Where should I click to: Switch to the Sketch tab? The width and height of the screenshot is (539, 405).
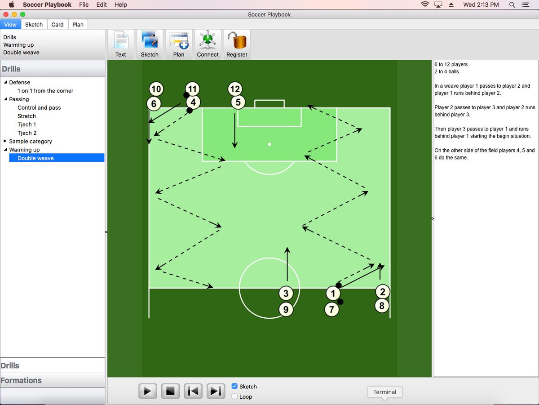point(34,24)
